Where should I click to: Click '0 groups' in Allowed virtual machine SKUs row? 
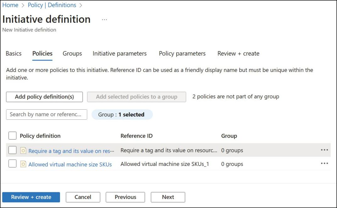(x=232, y=164)
